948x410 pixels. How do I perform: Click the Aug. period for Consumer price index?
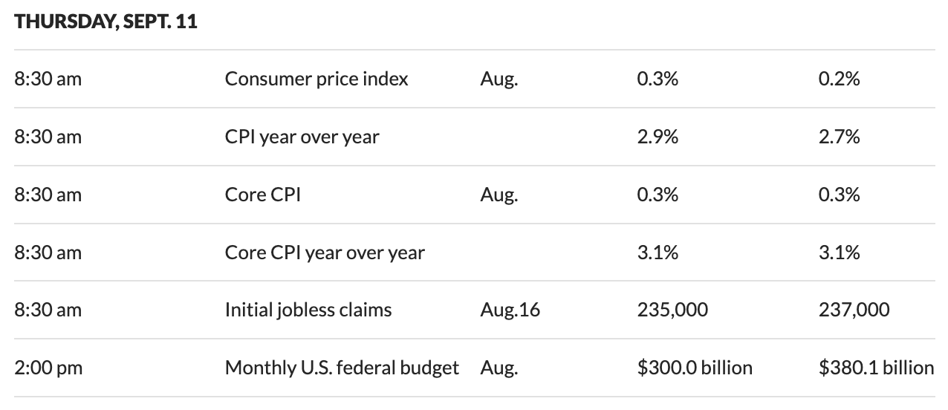click(499, 79)
